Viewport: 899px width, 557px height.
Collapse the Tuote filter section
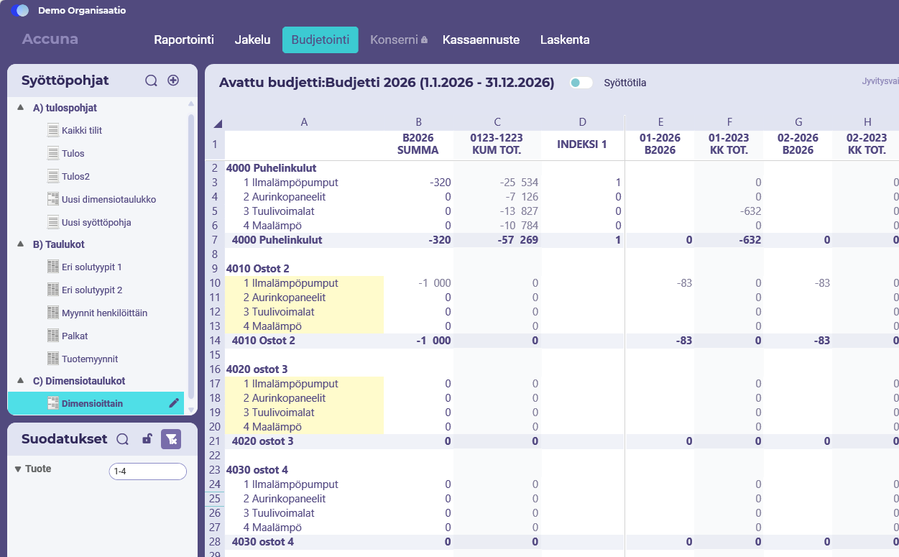pyautogui.click(x=18, y=469)
